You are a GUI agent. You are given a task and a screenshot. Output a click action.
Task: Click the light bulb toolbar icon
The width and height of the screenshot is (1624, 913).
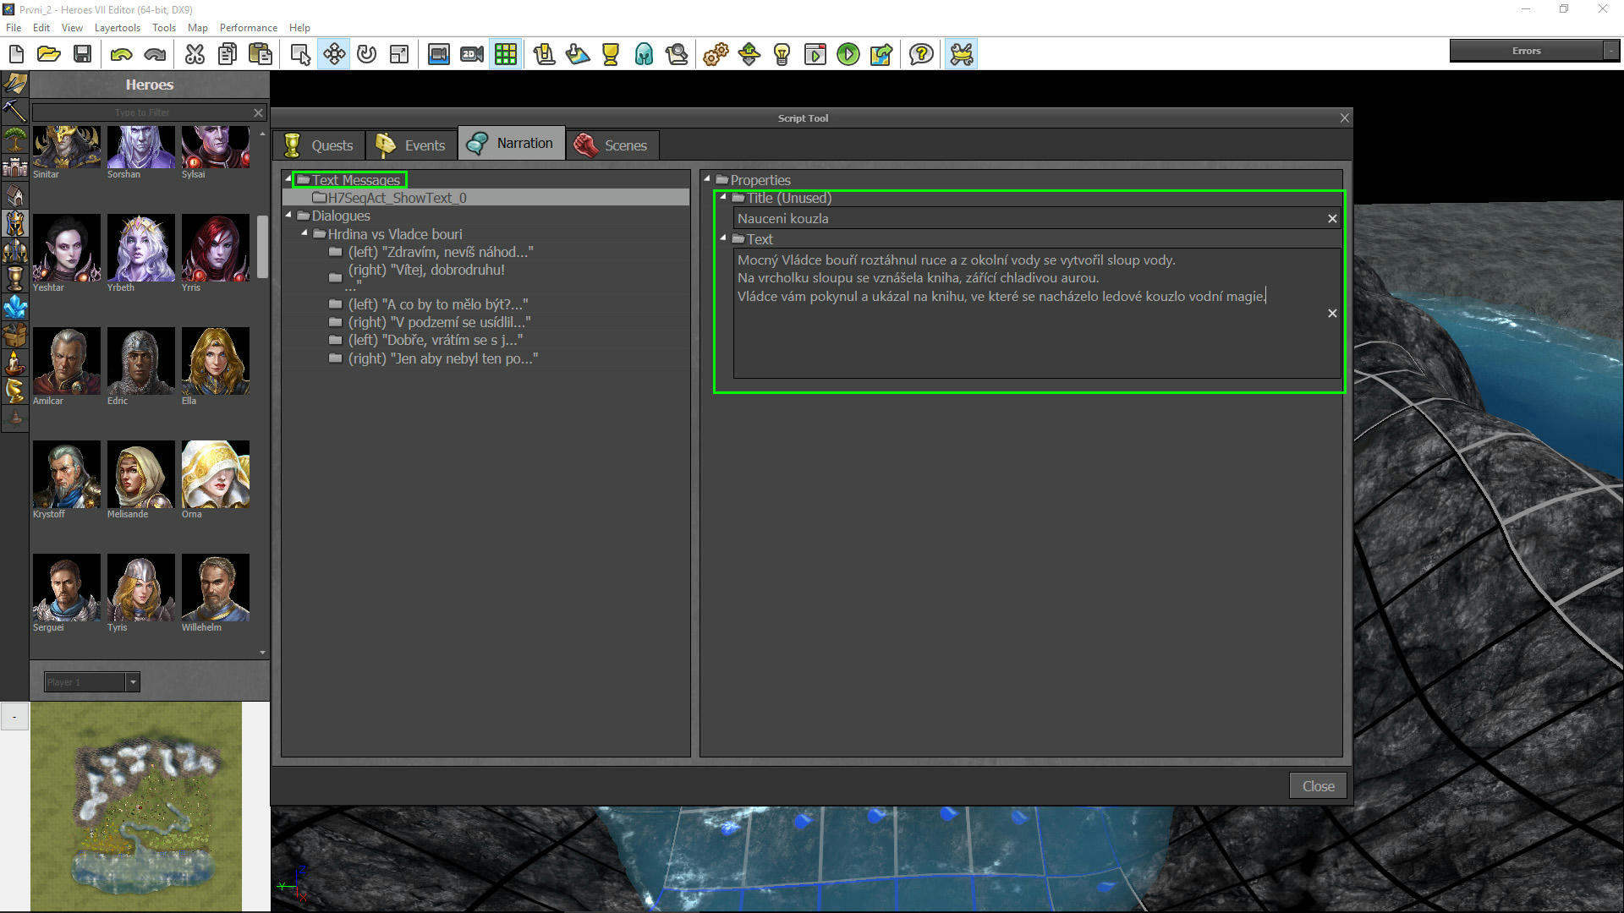(782, 55)
